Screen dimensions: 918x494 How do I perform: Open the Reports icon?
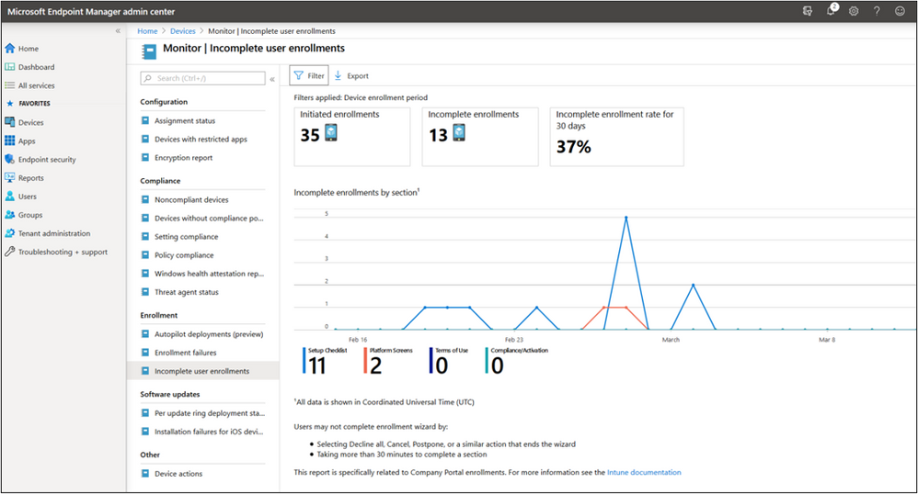click(x=9, y=178)
